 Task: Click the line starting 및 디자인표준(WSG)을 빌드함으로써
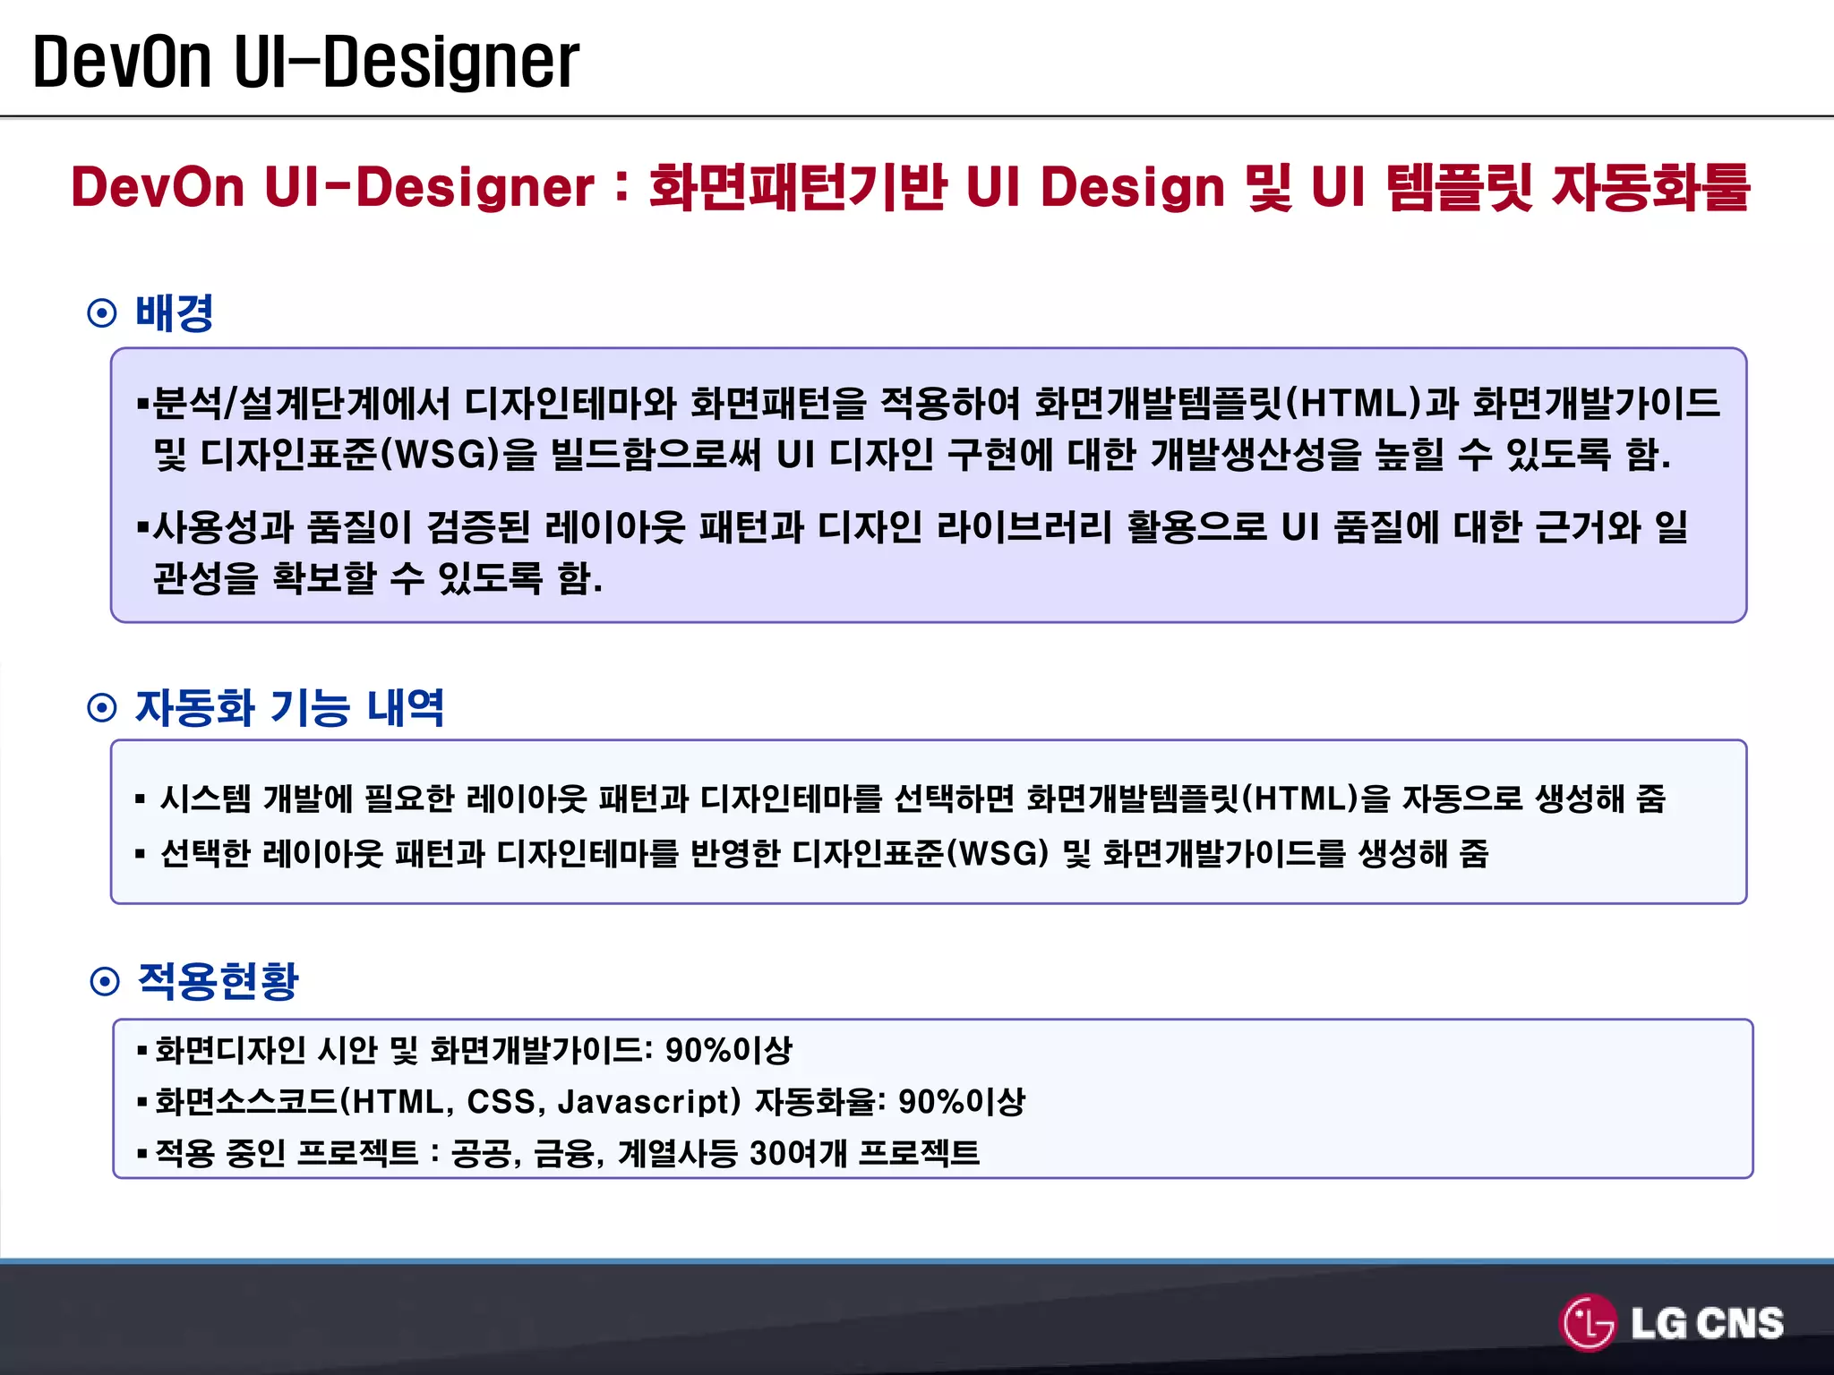click(912, 455)
